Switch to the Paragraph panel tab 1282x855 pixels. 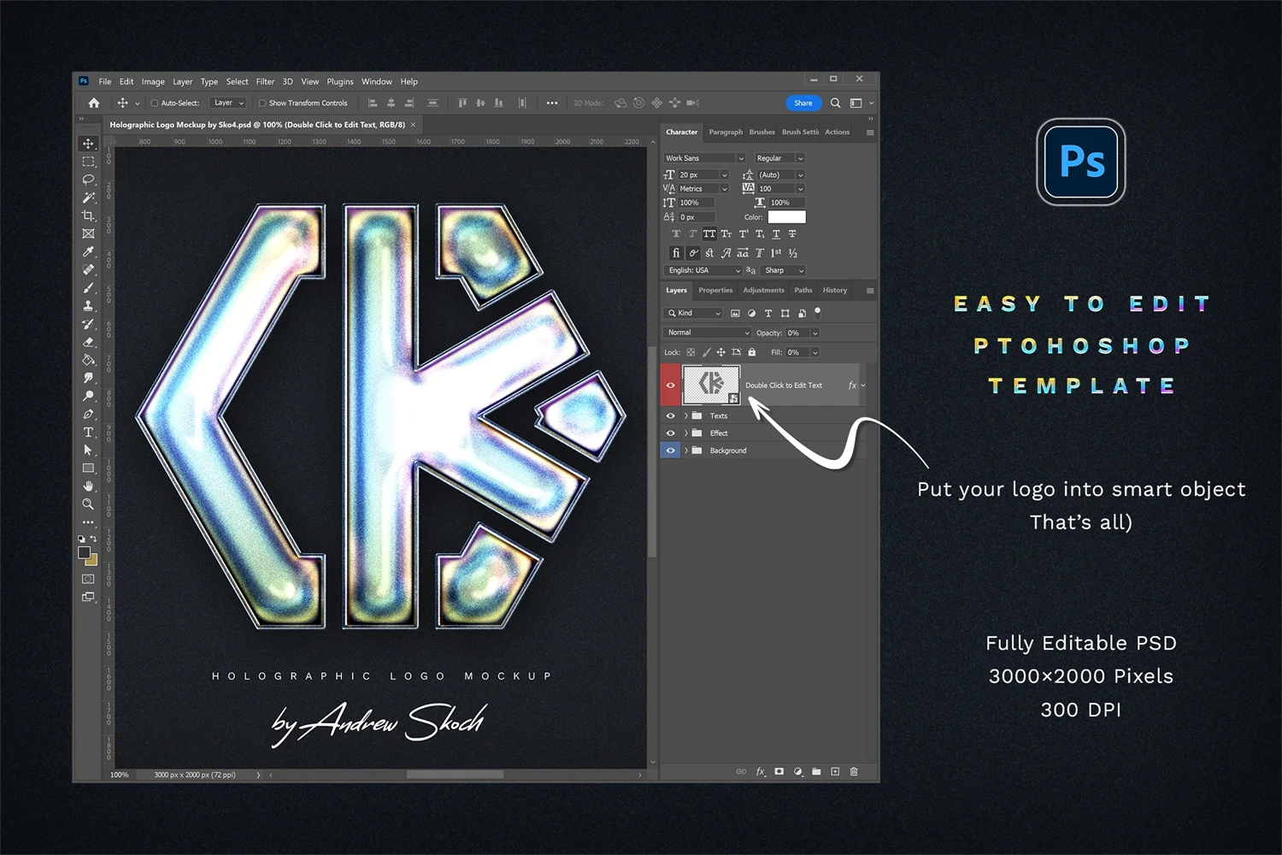coord(726,133)
